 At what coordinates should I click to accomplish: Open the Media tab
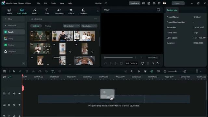tap(9, 11)
